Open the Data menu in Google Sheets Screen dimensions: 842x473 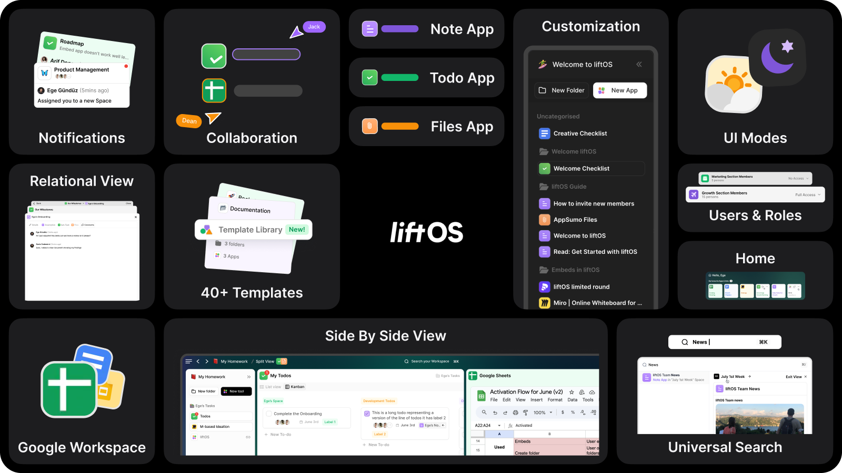coord(573,400)
